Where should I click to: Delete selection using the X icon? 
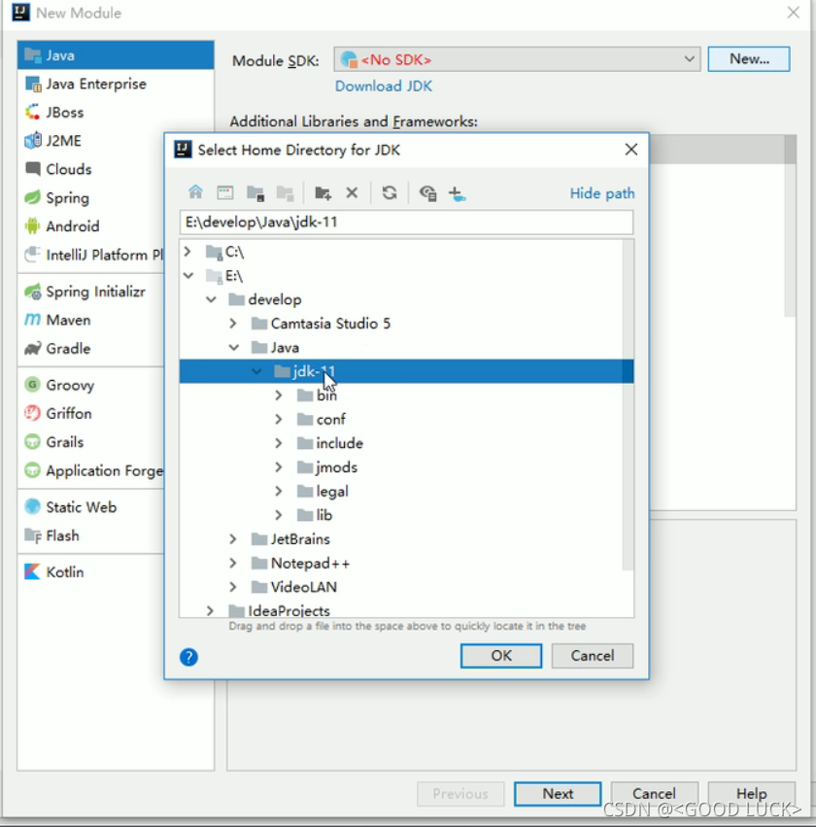(x=351, y=191)
